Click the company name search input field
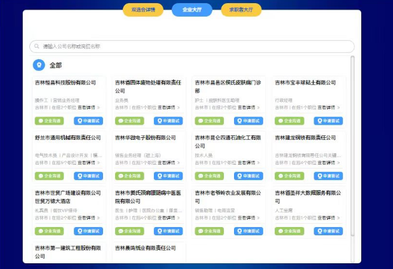 pos(191,46)
